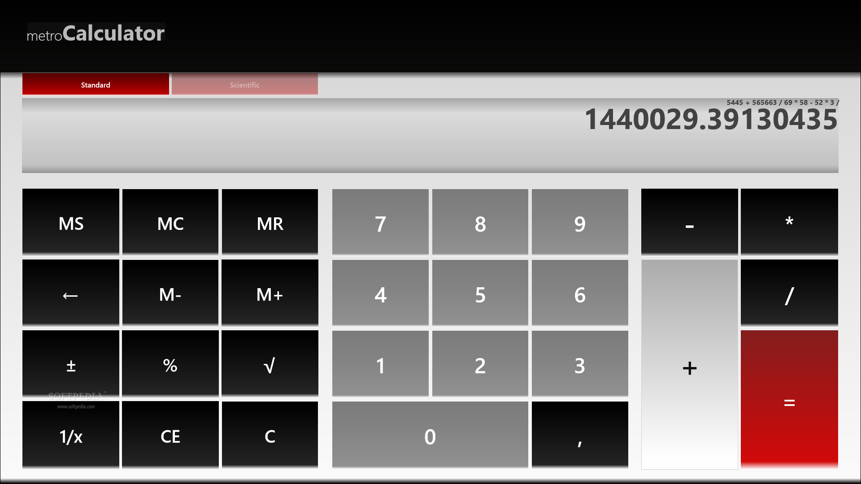Switch to the Scientific calculator tab
The image size is (861, 484).
[244, 85]
